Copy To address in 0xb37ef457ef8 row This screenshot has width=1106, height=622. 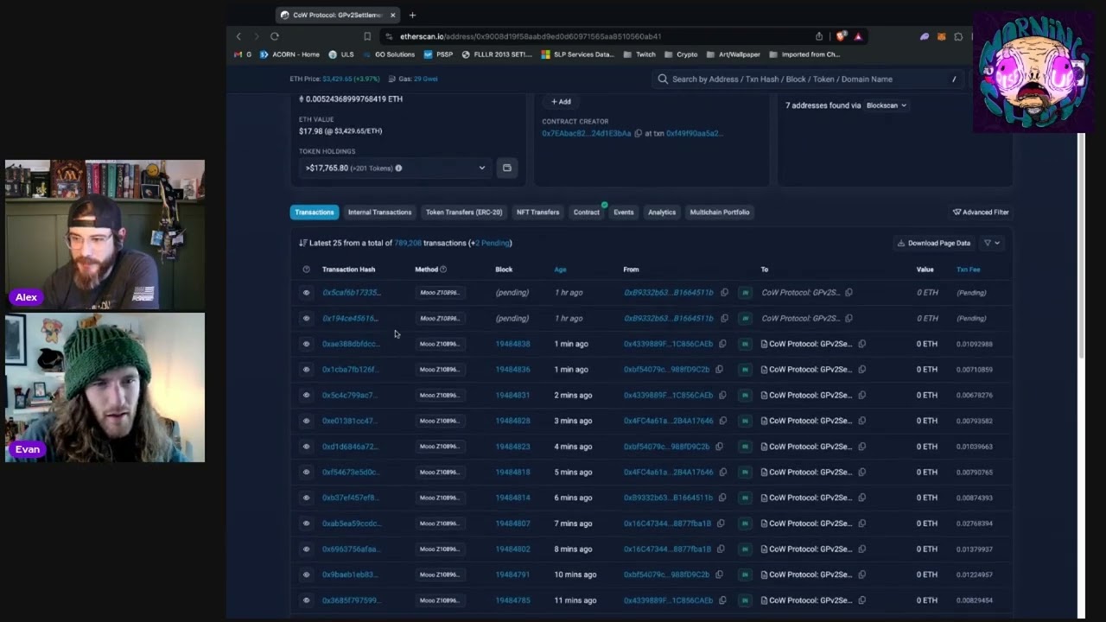pos(861,498)
